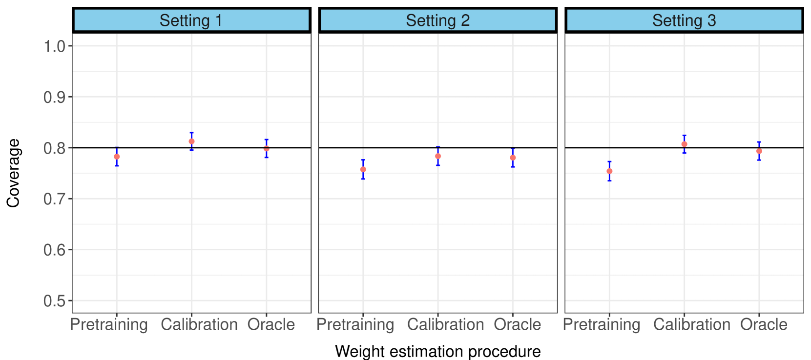The width and height of the screenshot is (811, 360).
Task: Select the Calibration data point in Setting 1
Action: point(191,141)
